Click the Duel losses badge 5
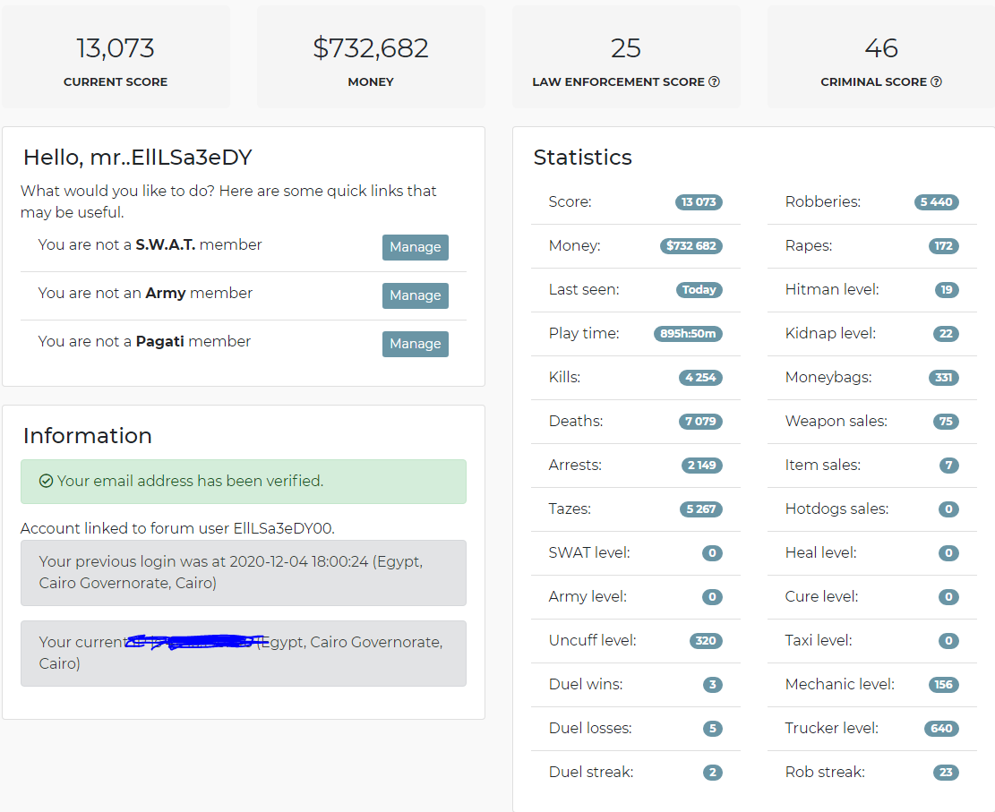Screen dimensions: 995x812 coord(713,728)
